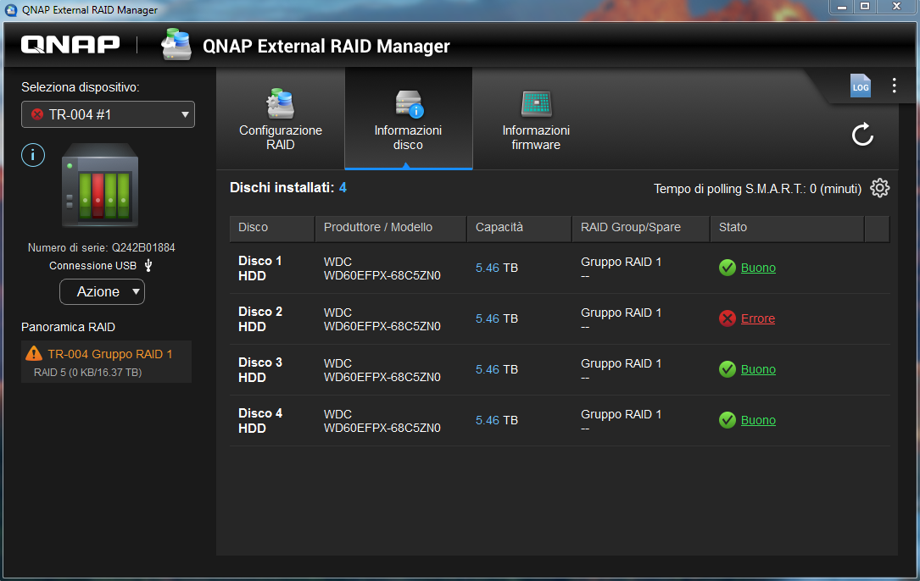Click the TR-004 enclosure device image
The height and width of the screenshot is (581, 920).
tap(99, 186)
